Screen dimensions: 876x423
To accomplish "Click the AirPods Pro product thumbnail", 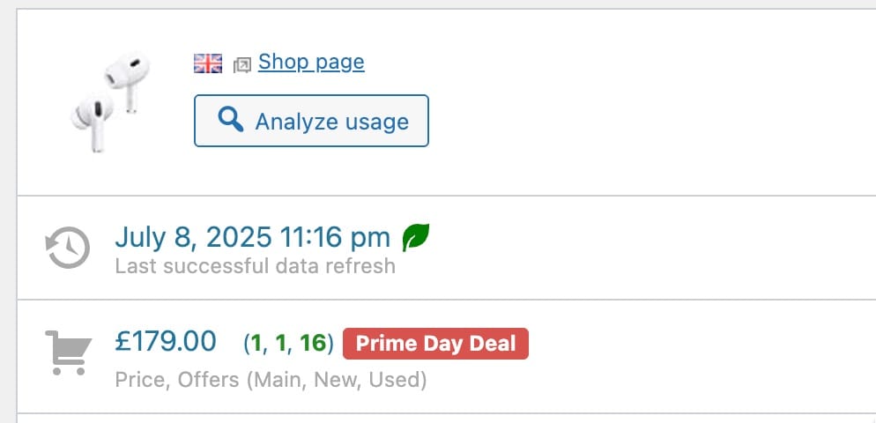I will [111, 101].
